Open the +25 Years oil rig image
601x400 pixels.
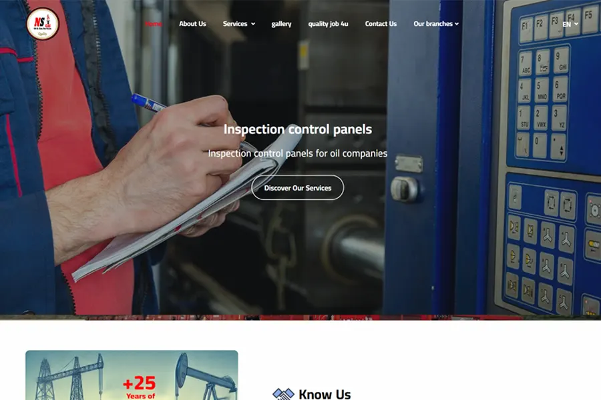(132, 375)
